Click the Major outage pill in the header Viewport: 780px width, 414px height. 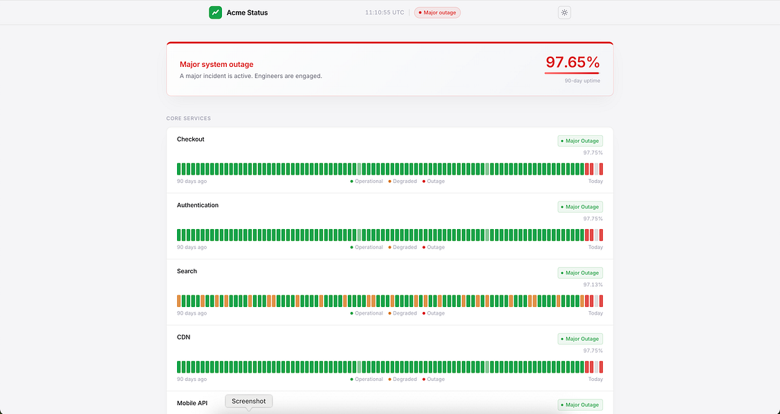tap(437, 12)
